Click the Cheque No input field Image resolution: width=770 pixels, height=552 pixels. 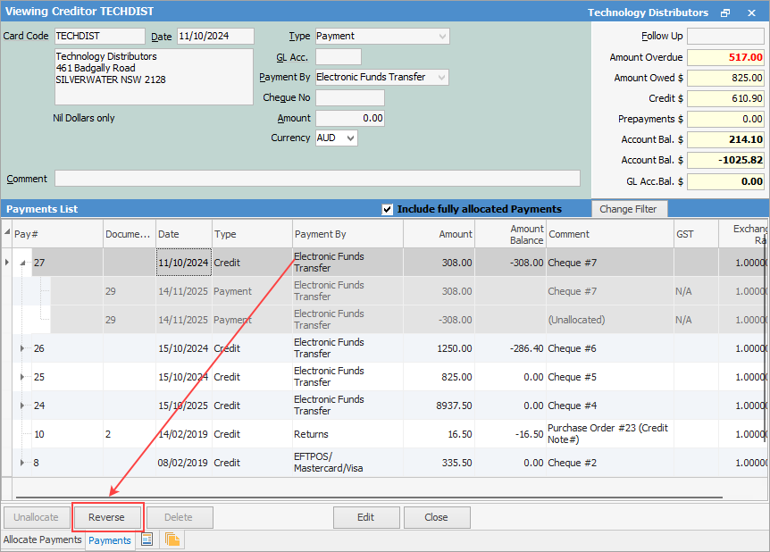point(349,98)
